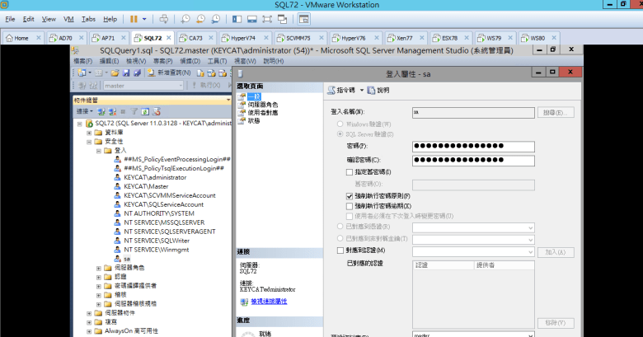
Task: Select the 伺服器角色 page icon
Action: (242, 105)
